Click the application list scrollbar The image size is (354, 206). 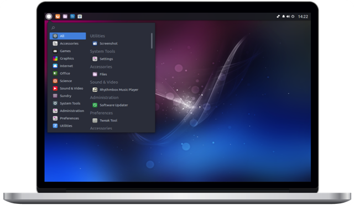click(x=152, y=41)
